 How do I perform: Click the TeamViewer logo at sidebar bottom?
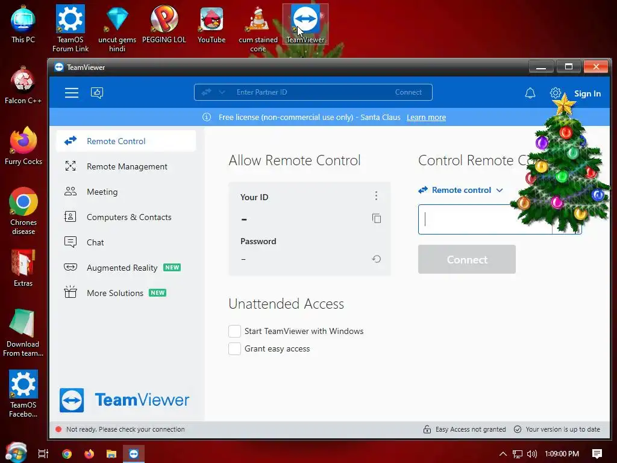pyautogui.click(x=124, y=400)
